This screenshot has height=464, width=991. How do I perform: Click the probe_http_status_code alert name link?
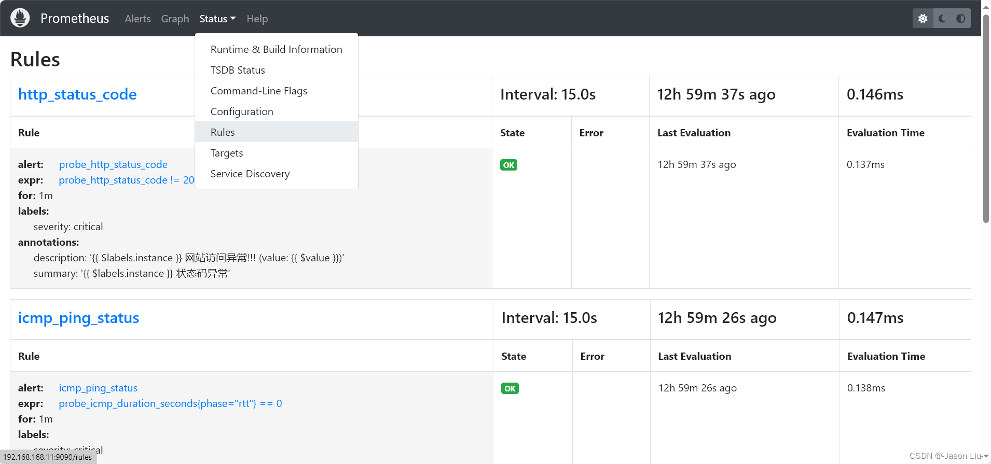tap(113, 164)
